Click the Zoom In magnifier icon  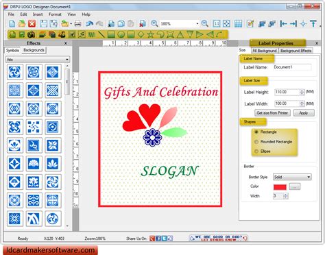154,23
